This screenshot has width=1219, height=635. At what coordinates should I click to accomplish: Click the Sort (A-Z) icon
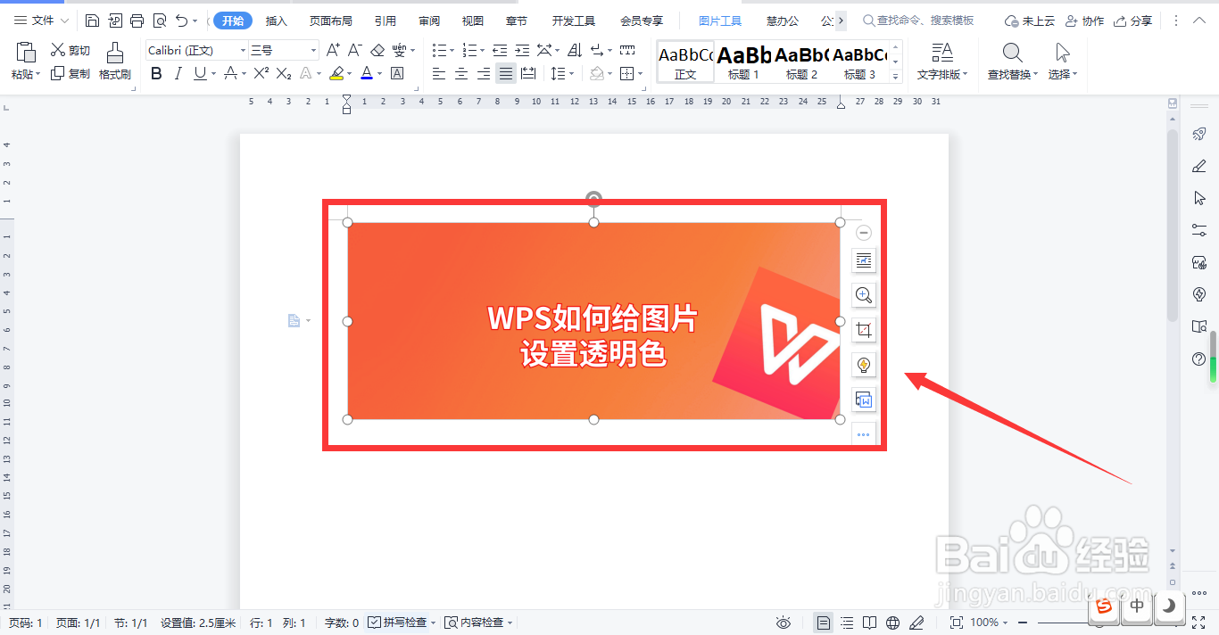(575, 50)
